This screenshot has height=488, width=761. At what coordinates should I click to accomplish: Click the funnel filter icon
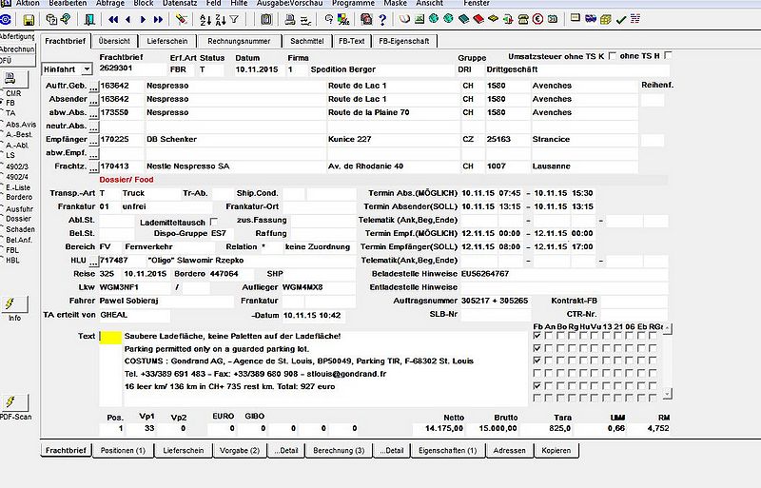(x=234, y=20)
